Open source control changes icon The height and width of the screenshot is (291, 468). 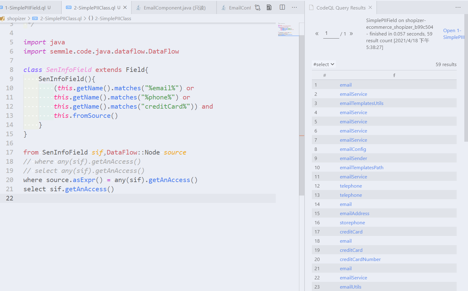pos(258,8)
